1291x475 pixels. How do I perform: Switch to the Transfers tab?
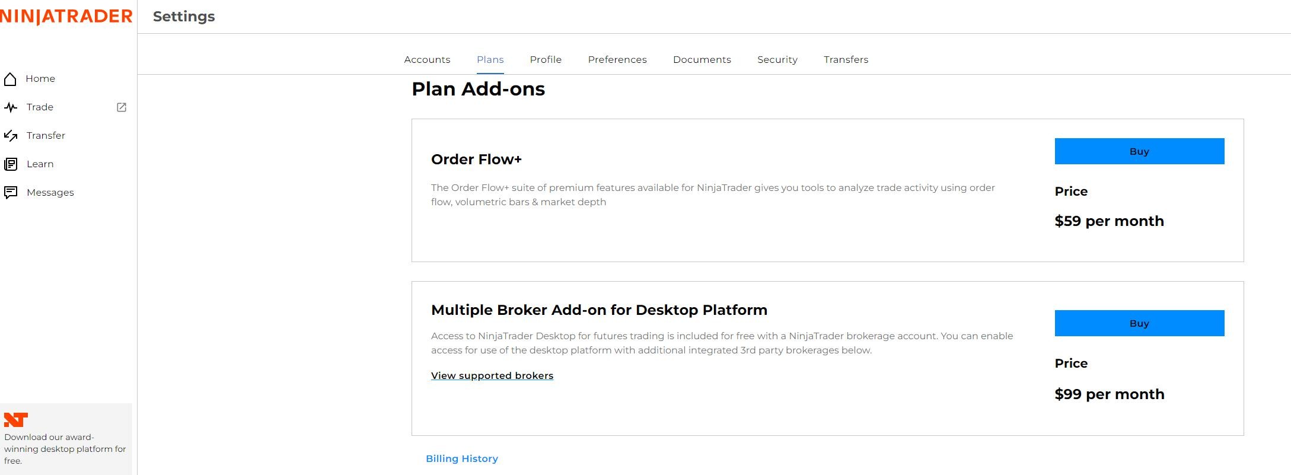[x=846, y=60]
